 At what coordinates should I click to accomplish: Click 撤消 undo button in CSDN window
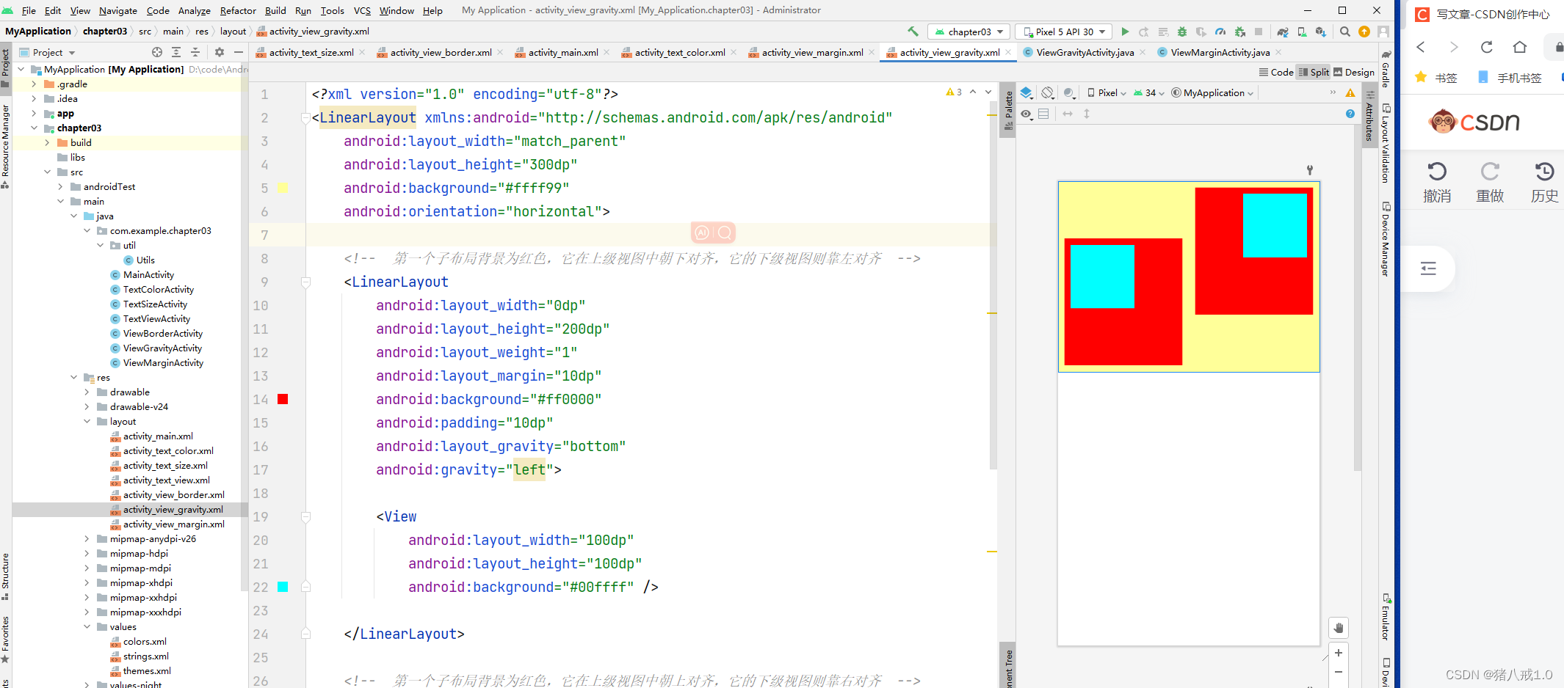[1437, 183]
